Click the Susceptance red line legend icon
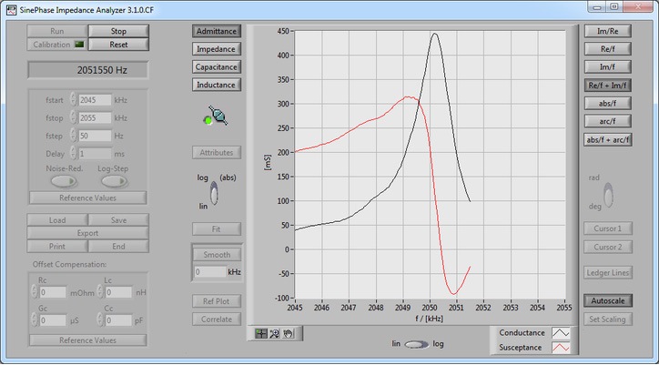 pyautogui.click(x=562, y=348)
